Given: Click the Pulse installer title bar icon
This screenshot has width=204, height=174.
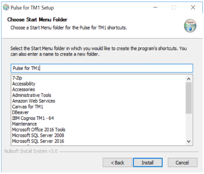Looking at the screenshot, I should point(6,7).
